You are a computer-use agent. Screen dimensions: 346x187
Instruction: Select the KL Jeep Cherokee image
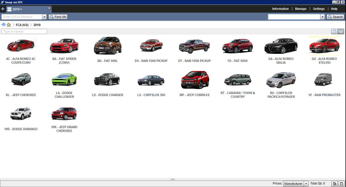coord(21,79)
